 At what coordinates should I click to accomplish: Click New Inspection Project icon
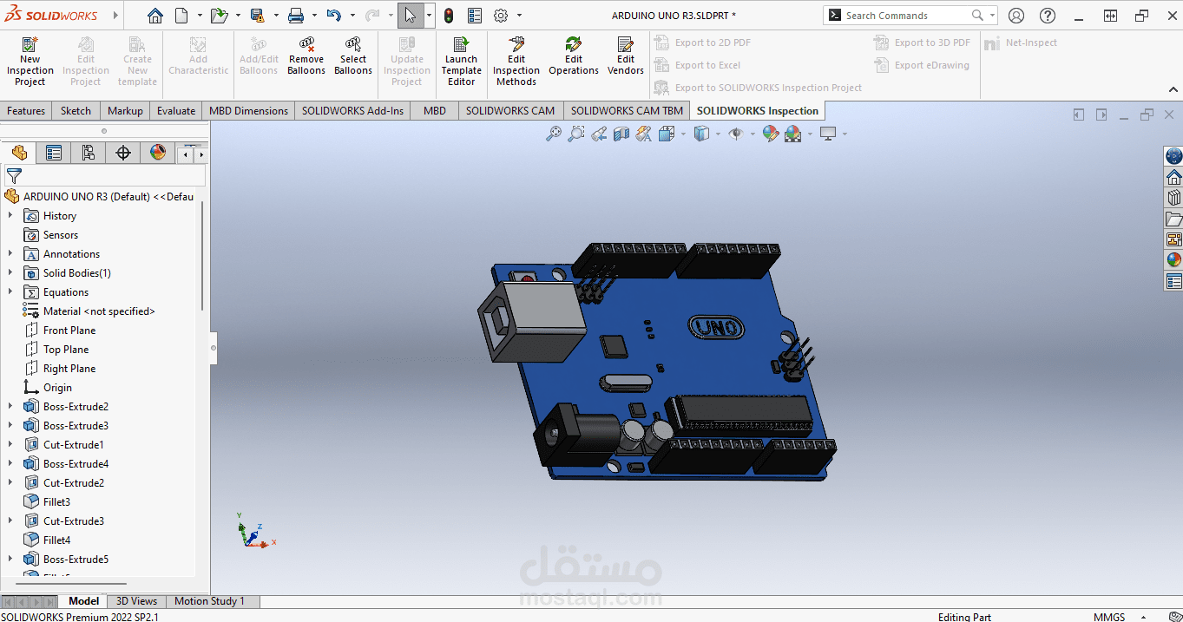(30, 61)
